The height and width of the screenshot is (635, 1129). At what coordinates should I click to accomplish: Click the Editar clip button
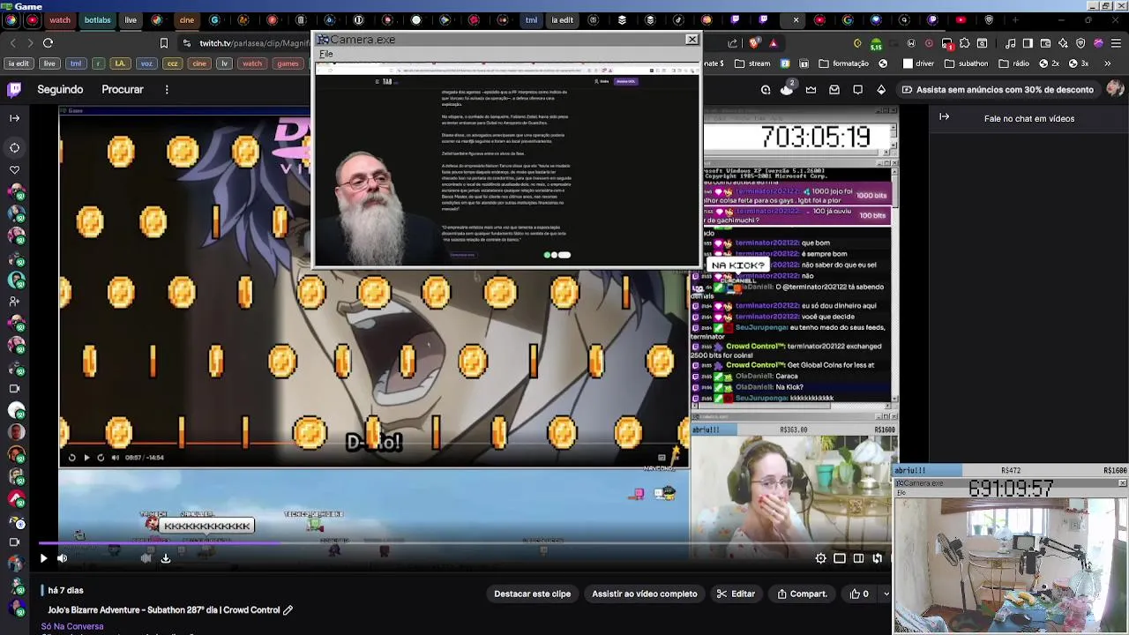click(x=736, y=594)
